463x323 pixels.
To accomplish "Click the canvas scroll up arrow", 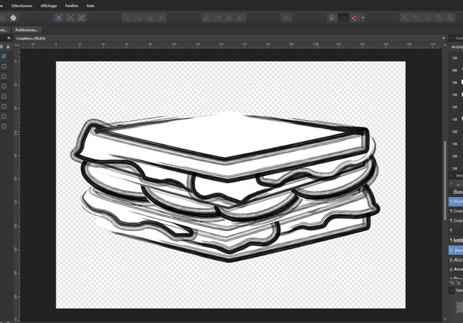I will pos(445,45).
